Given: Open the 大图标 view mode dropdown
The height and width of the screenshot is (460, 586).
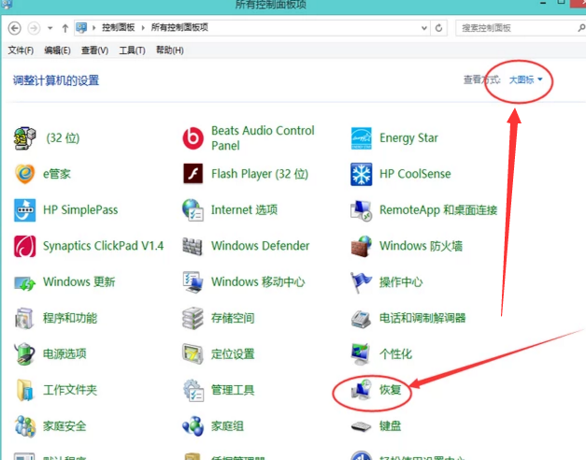Looking at the screenshot, I should click(x=526, y=79).
